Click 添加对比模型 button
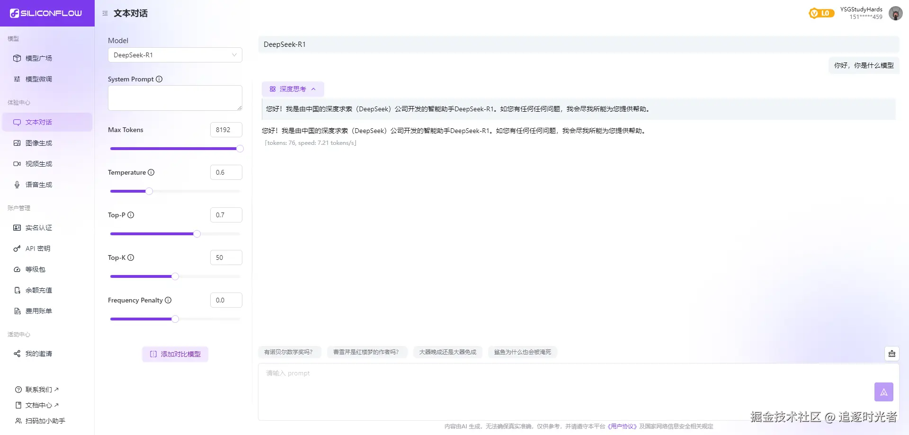The height and width of the screenshot is (435, 909). 175,354
